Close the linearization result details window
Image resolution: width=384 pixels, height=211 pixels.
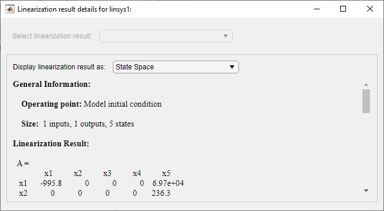coord(370,9)
